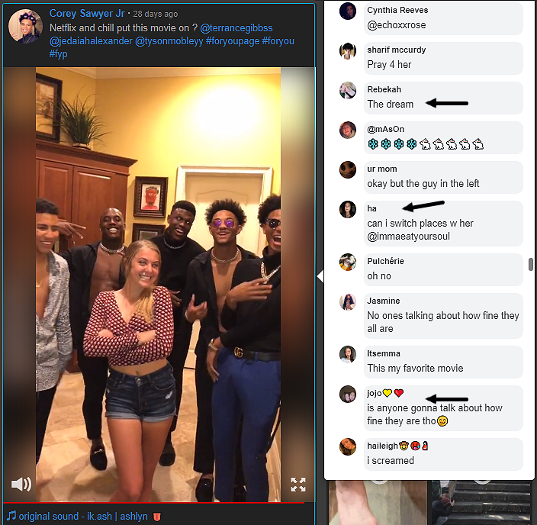Screen dimensions: 537x525
Task: Seek along the red video progress bar
Action: [153, 503]
